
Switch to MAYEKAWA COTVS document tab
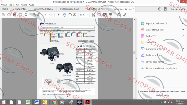pyautogui.click(x=43, y=9)
